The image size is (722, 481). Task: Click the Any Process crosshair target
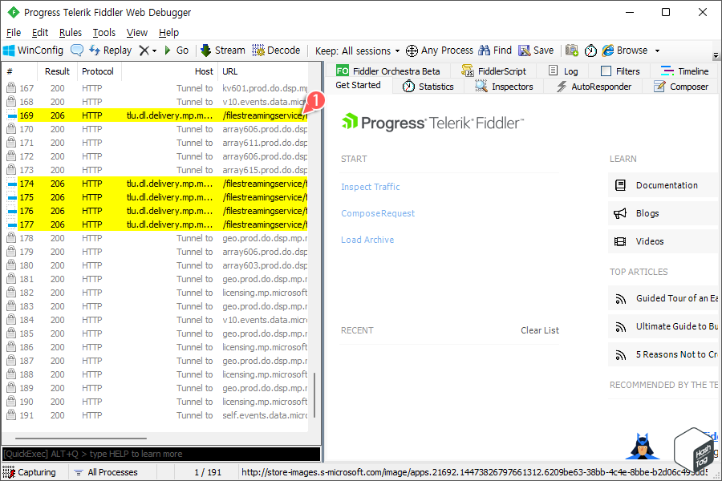(440, 51)
